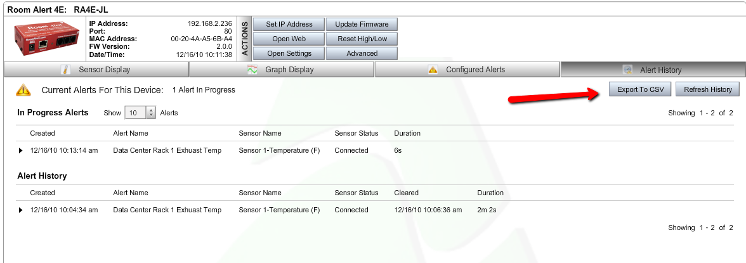Image resolution: width=746 pixels, height=263 pixels.
Task: Open the Advanced actions button
Action: 362,53
